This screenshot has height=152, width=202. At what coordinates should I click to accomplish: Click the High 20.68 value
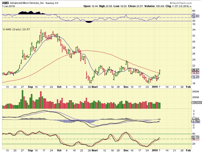(x=106, y=6)
